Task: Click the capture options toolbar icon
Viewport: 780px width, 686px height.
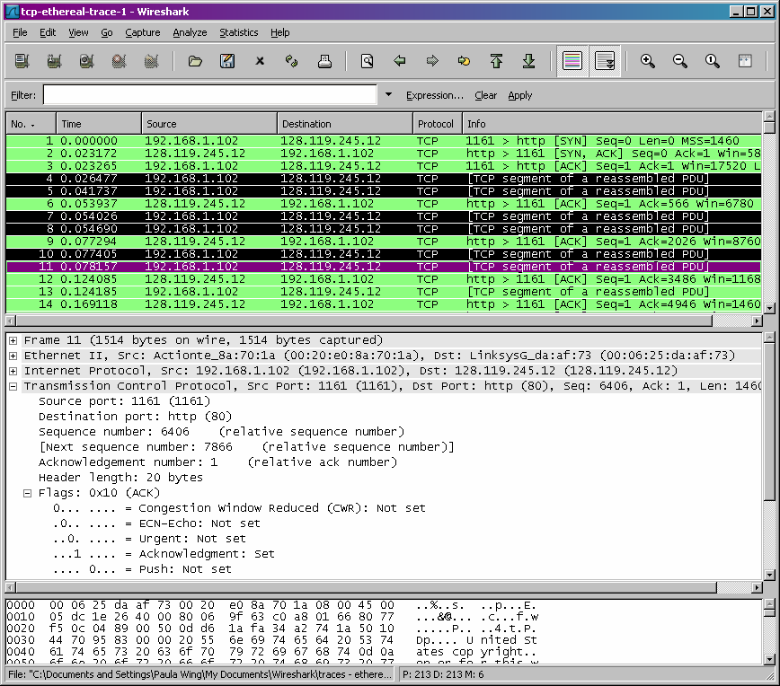Action: click(x=54, y=61)
